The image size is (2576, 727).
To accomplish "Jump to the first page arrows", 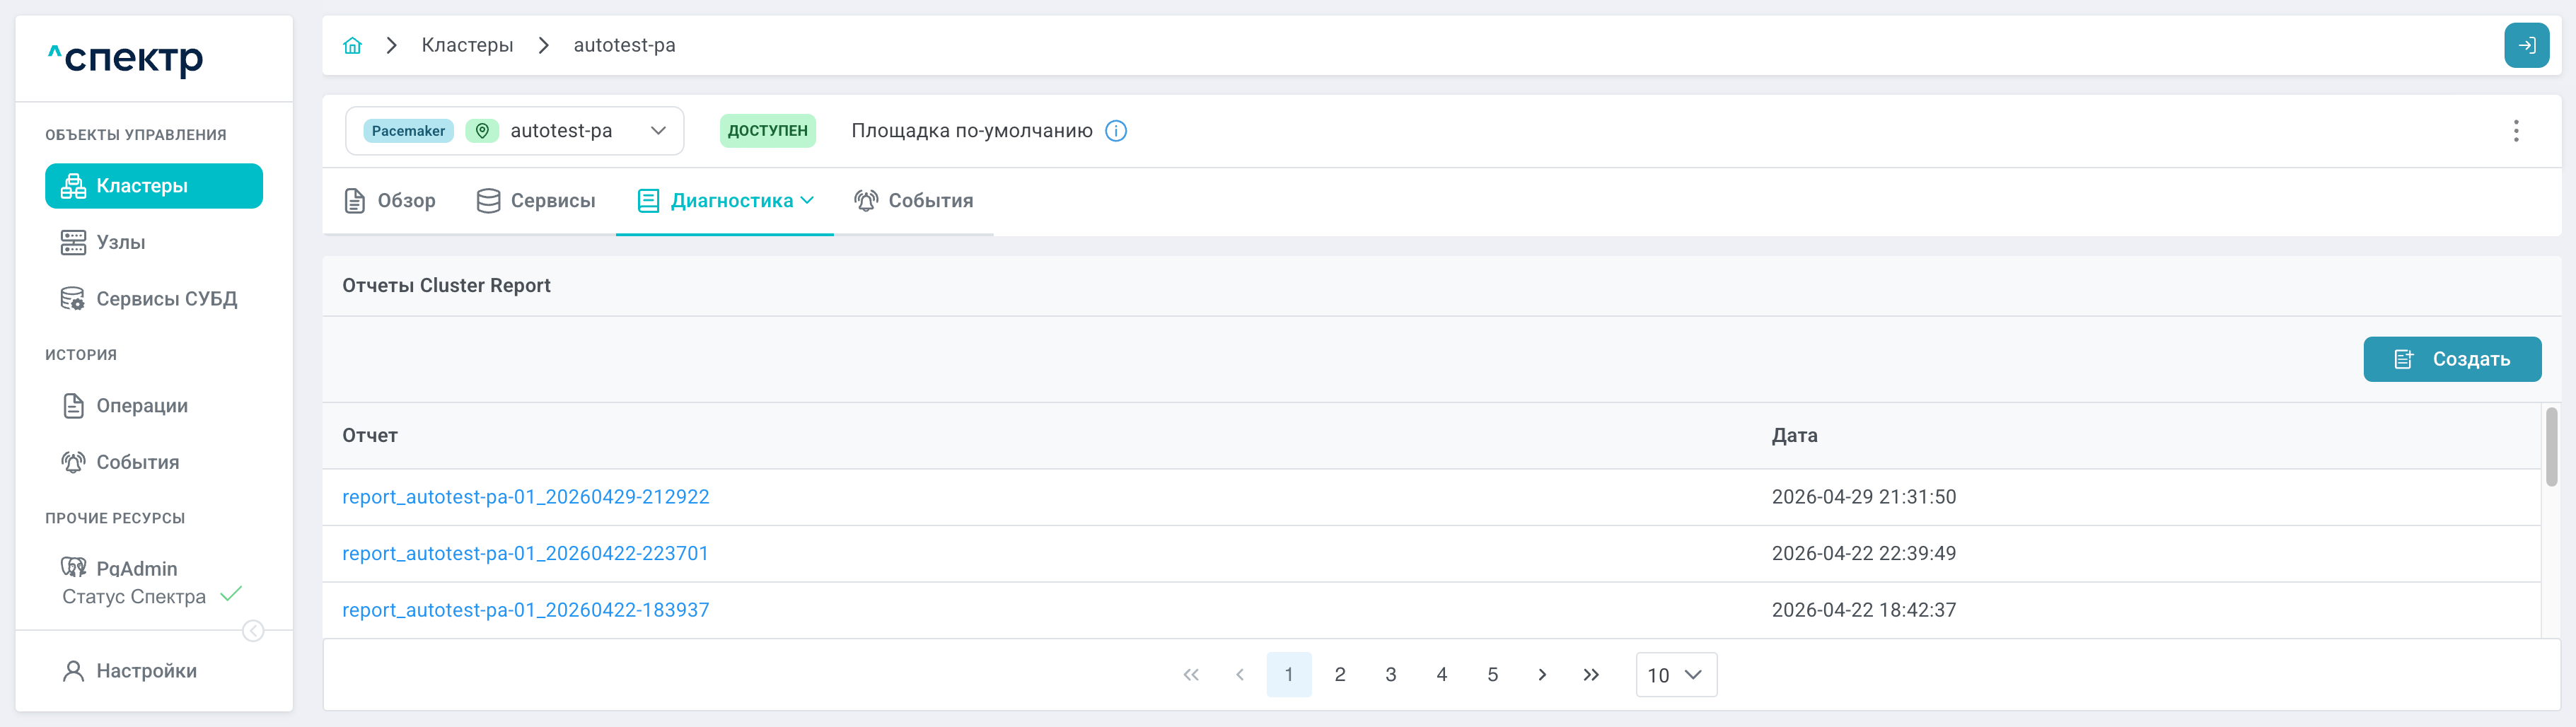I will [1191, 675].
